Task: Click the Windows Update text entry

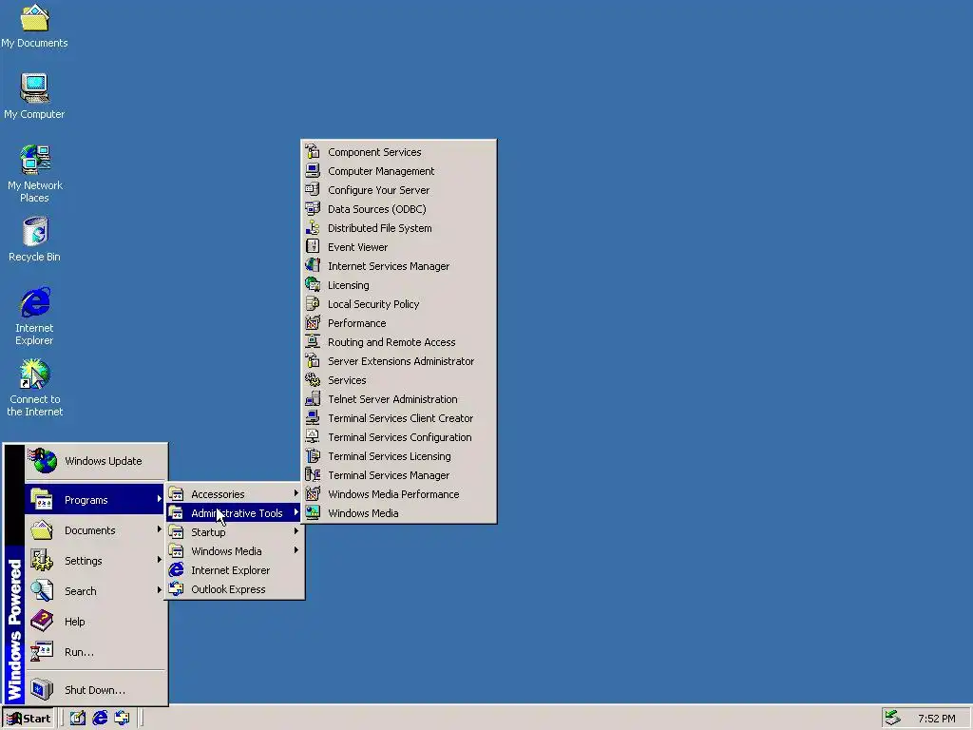Action: click(103, 461)
